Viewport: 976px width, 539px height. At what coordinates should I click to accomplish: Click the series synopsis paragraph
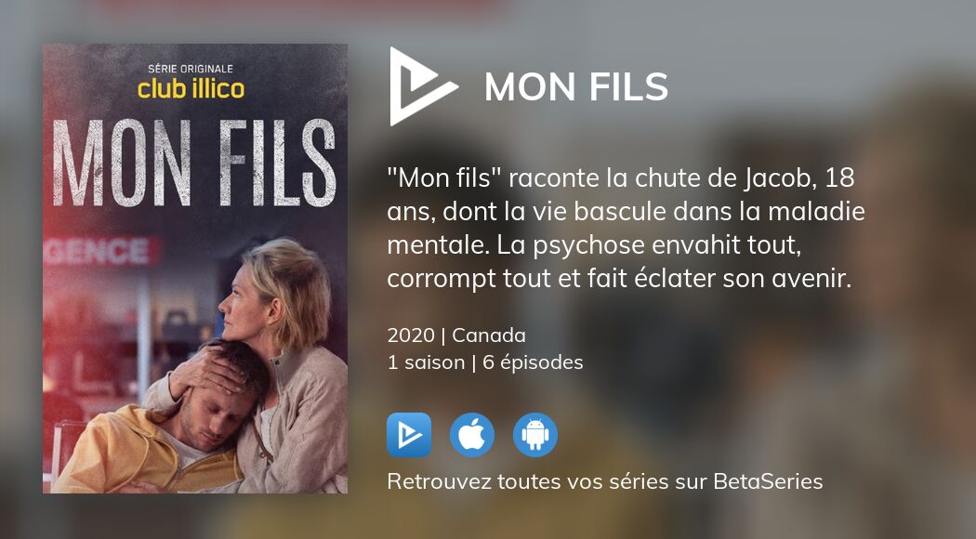click(626, 229)
